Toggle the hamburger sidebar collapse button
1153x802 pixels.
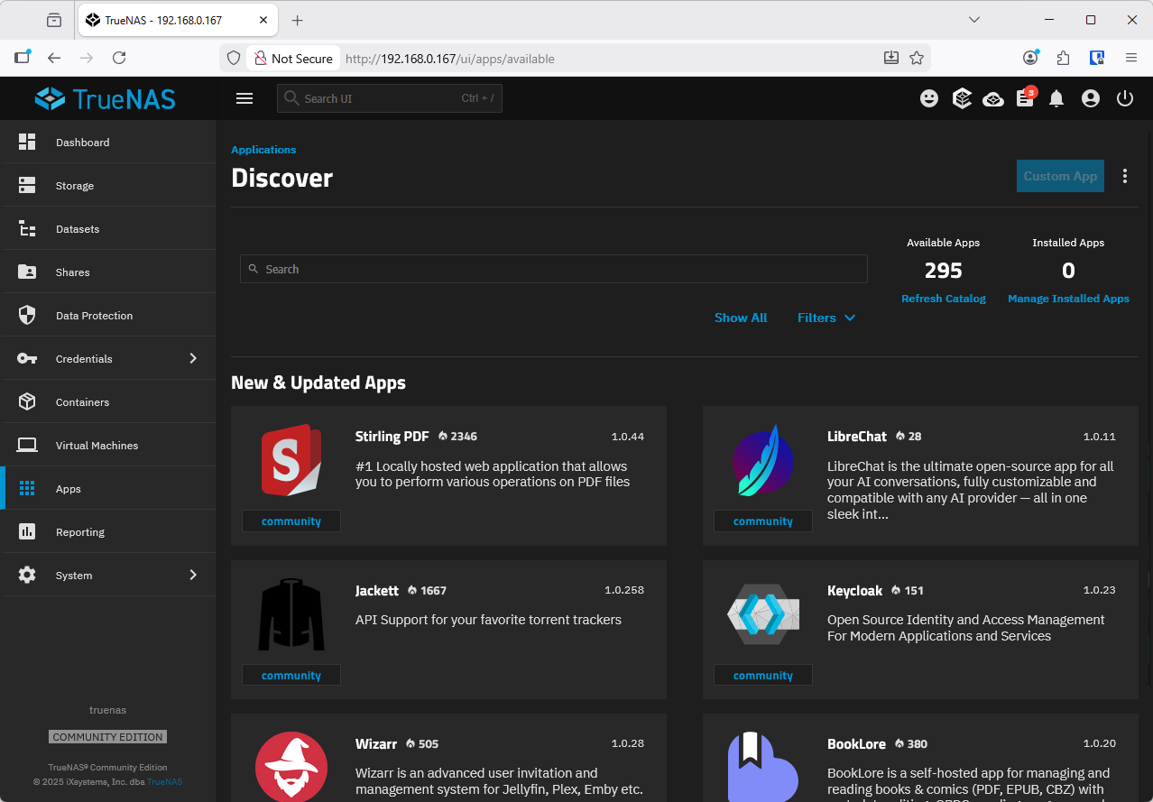click(244, 98)
